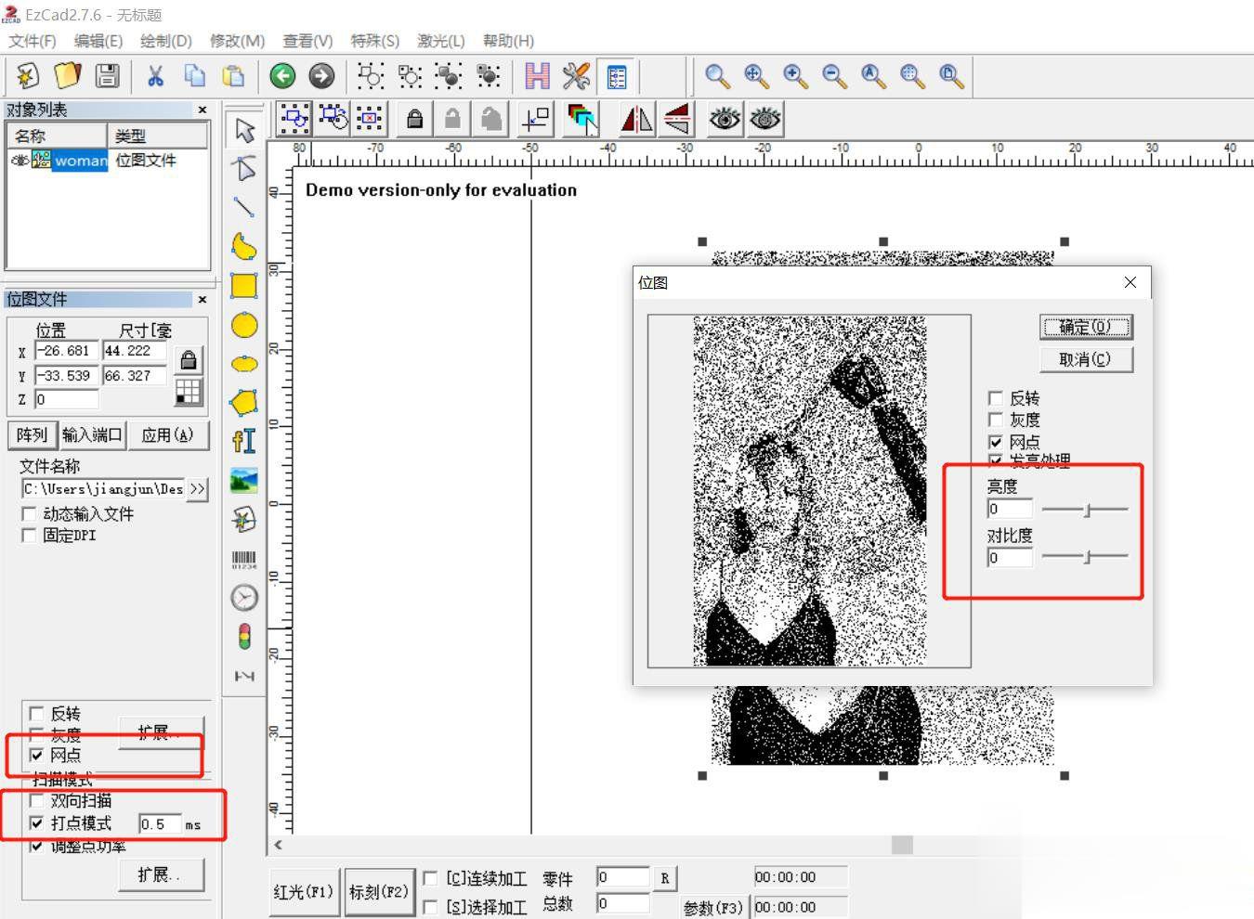1254x919 pixels.
Task: Open the 修改(M) menu
Action: click(x=237, y=41)
